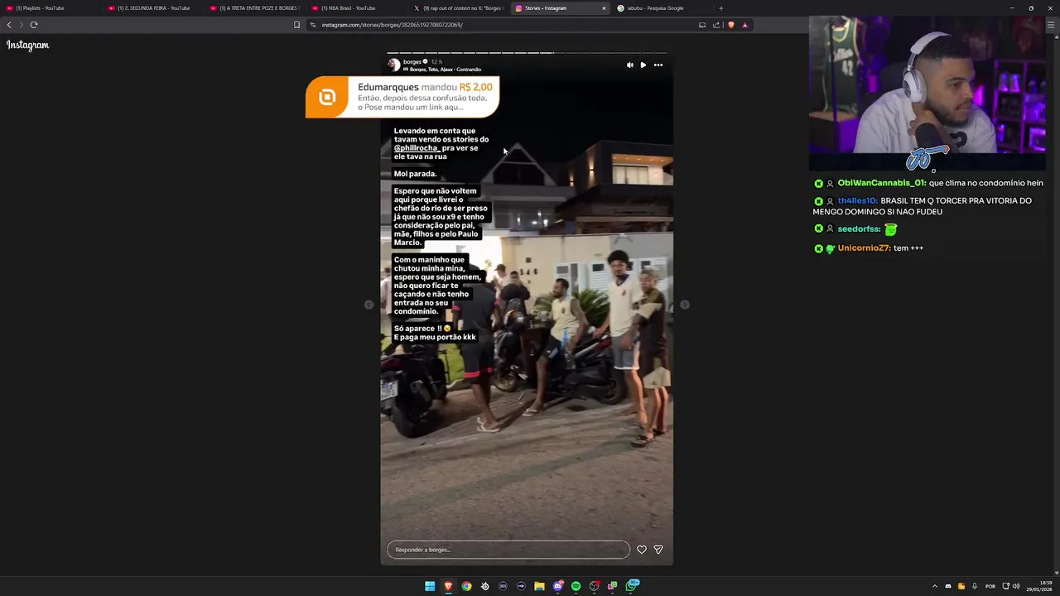Click th4lles10 chat username
This screenshot has width=1060, height=596.
coord(857,200)
